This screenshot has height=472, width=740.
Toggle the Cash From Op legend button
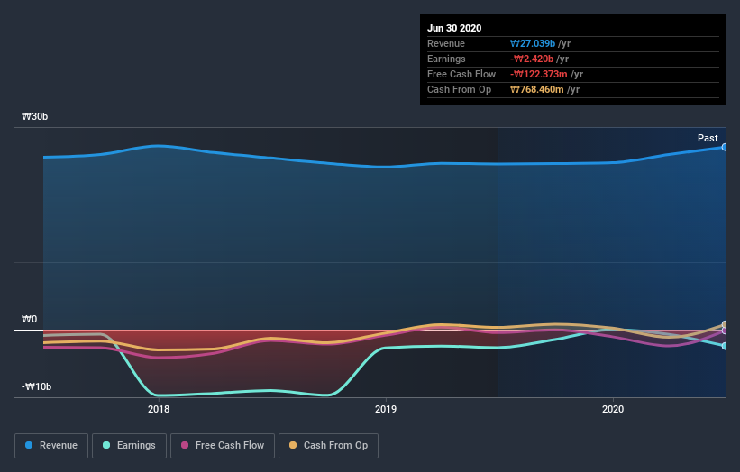(x=328, y=446)
